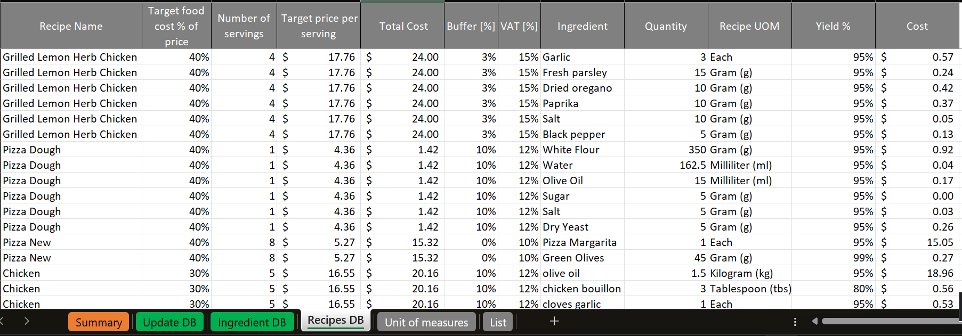Select the Unit of measures tab
The height and width of the screenshot is (336, 962).
click(x=426, y=322)
